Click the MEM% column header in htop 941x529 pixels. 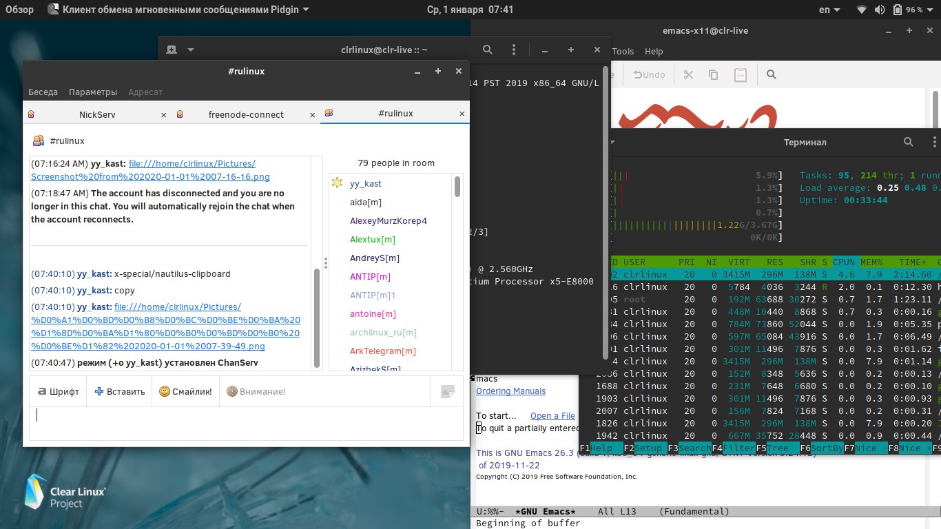[x=873, y=262]
